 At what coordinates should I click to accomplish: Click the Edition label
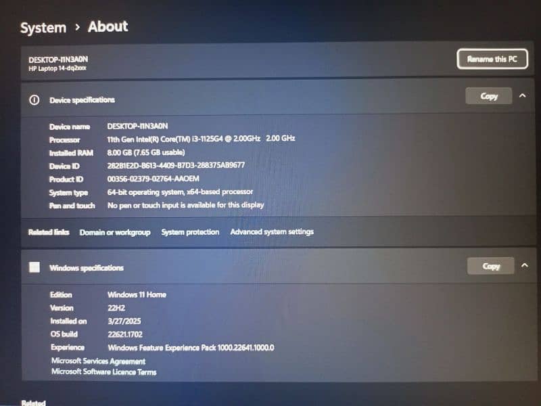pos(61,295)
